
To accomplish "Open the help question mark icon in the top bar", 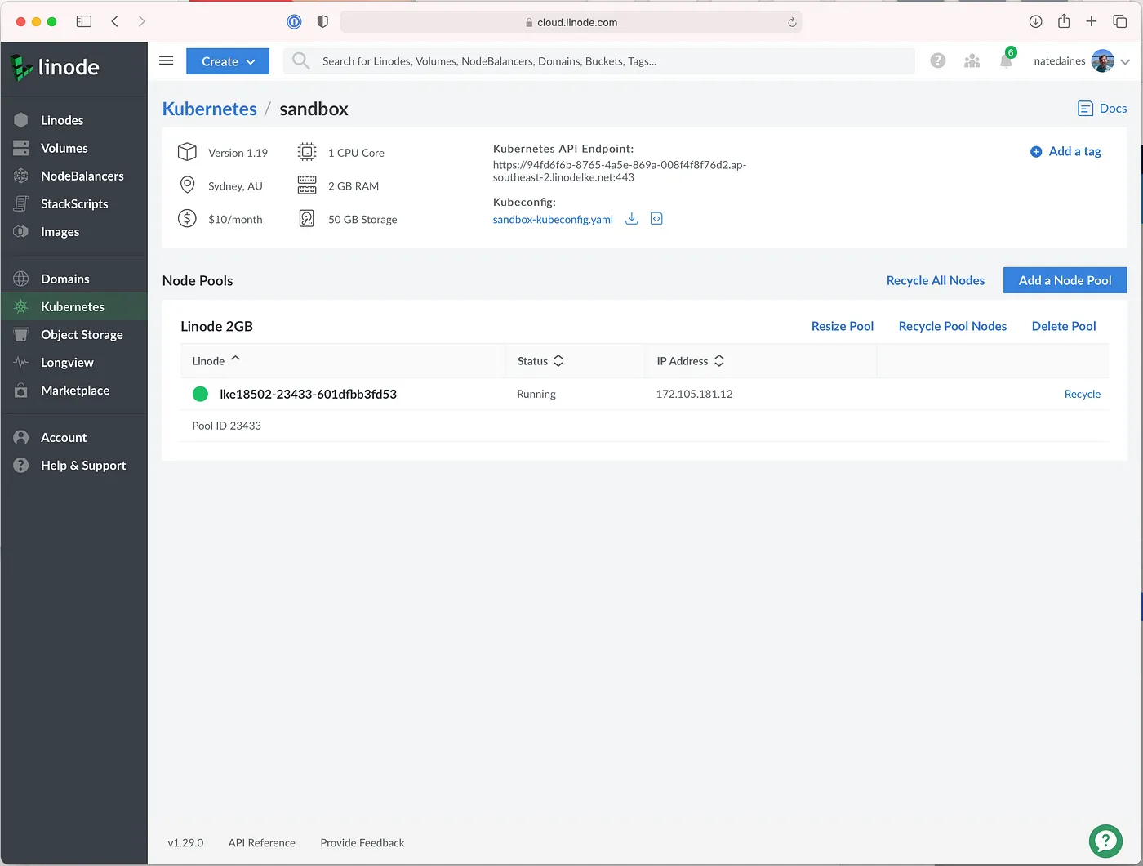I will [938, 60].
